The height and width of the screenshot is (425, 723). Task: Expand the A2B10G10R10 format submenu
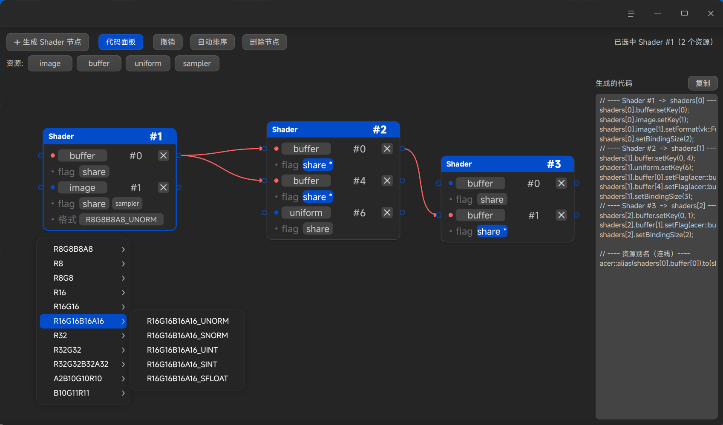tap(84, 379)
